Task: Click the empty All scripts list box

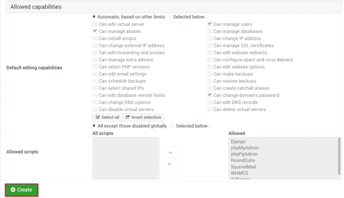Action: pos(126,158)
